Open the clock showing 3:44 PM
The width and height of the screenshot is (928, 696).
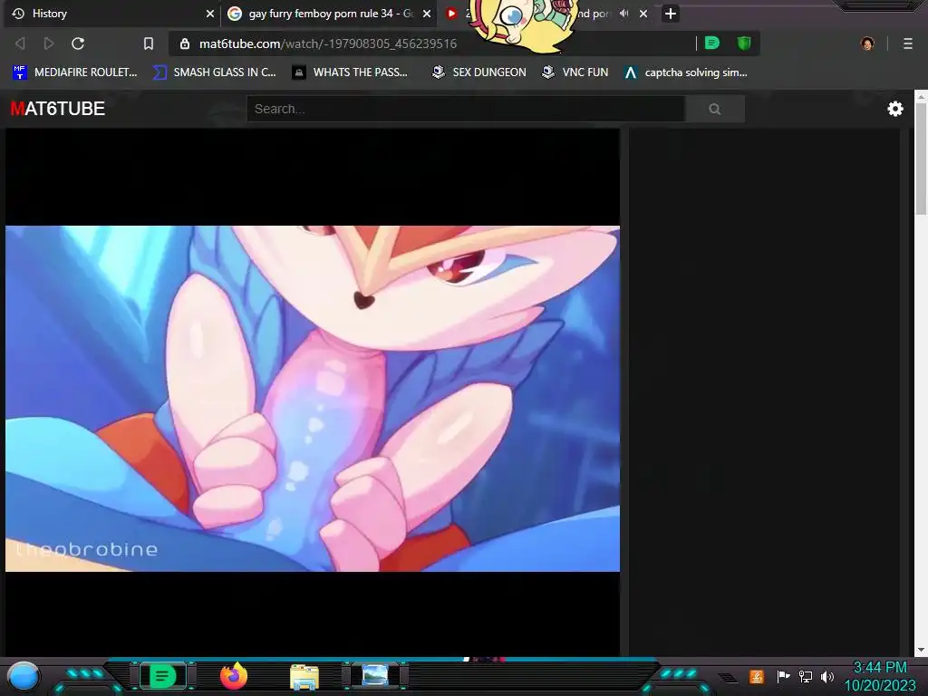(x=879, y=676)
